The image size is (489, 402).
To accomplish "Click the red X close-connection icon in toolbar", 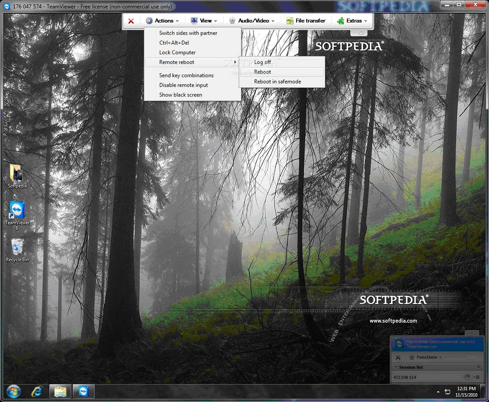I will pyautogui.click(x=131, y=21).
